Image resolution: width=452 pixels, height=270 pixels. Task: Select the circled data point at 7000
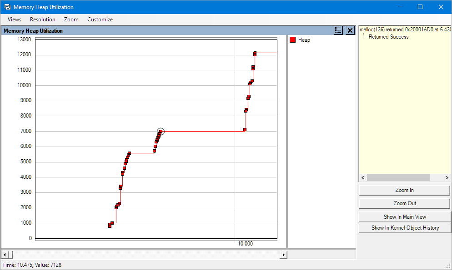[161, 132]
